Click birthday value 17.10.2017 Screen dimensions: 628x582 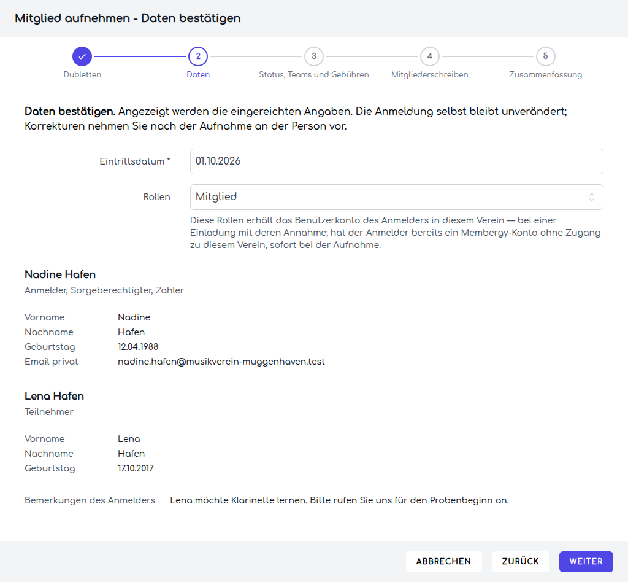tap(136, 468)
